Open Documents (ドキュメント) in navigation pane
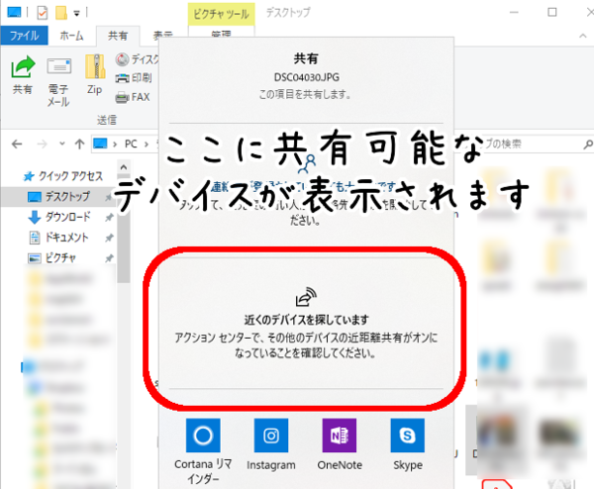 tap(58, 238)
